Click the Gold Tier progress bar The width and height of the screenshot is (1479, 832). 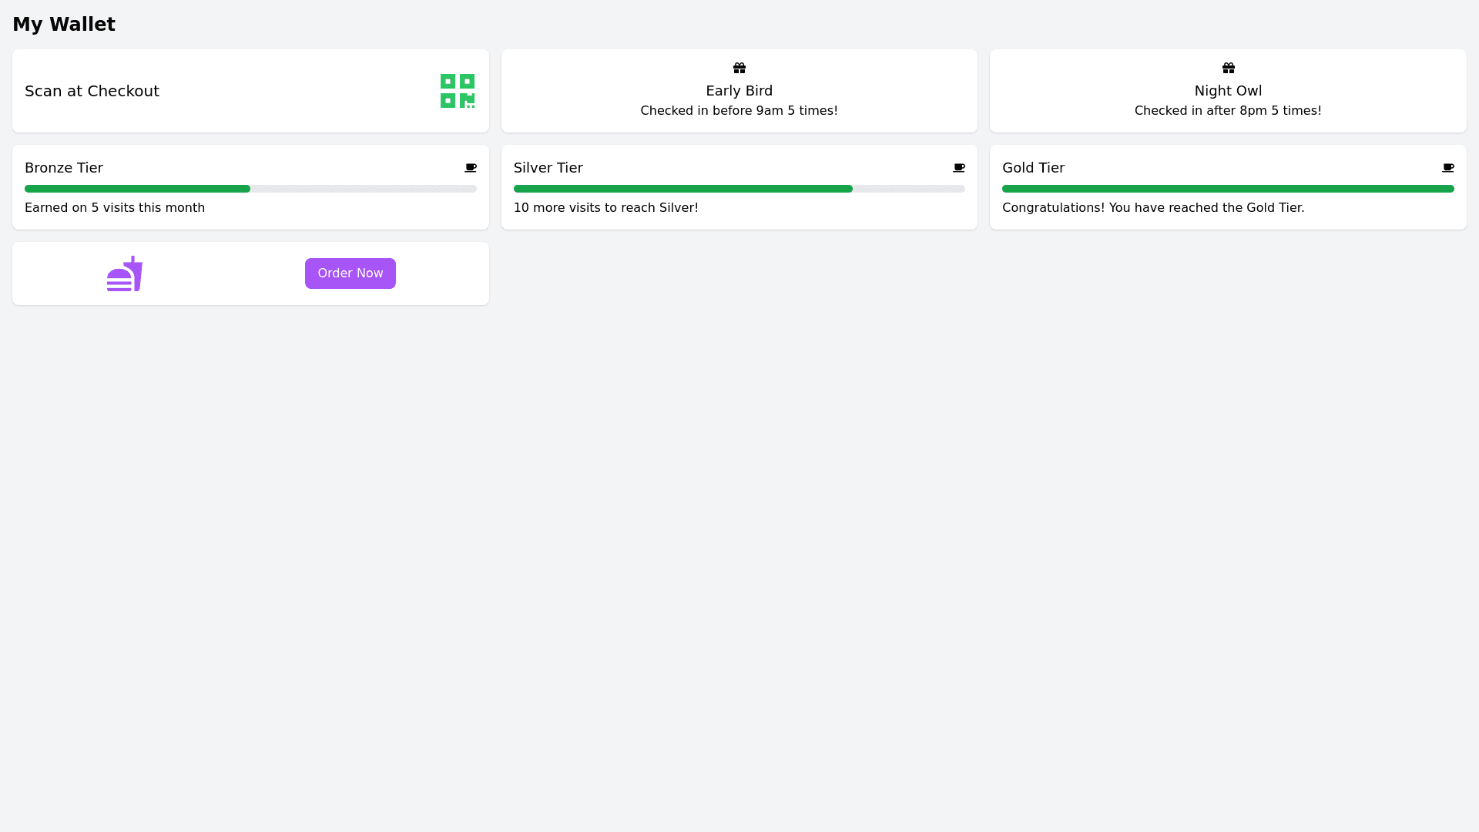[x=1228, y=189]
